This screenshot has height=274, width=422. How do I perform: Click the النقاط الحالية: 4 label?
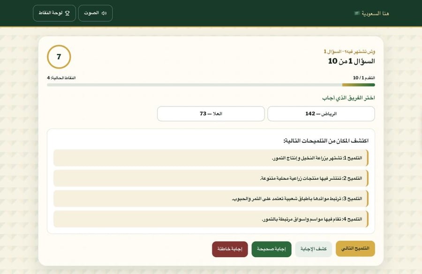[61, 78]
